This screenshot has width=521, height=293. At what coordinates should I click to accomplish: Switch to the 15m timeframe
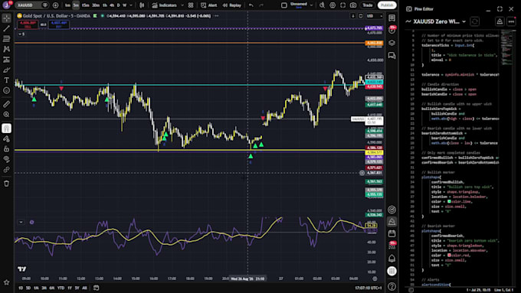85,5
